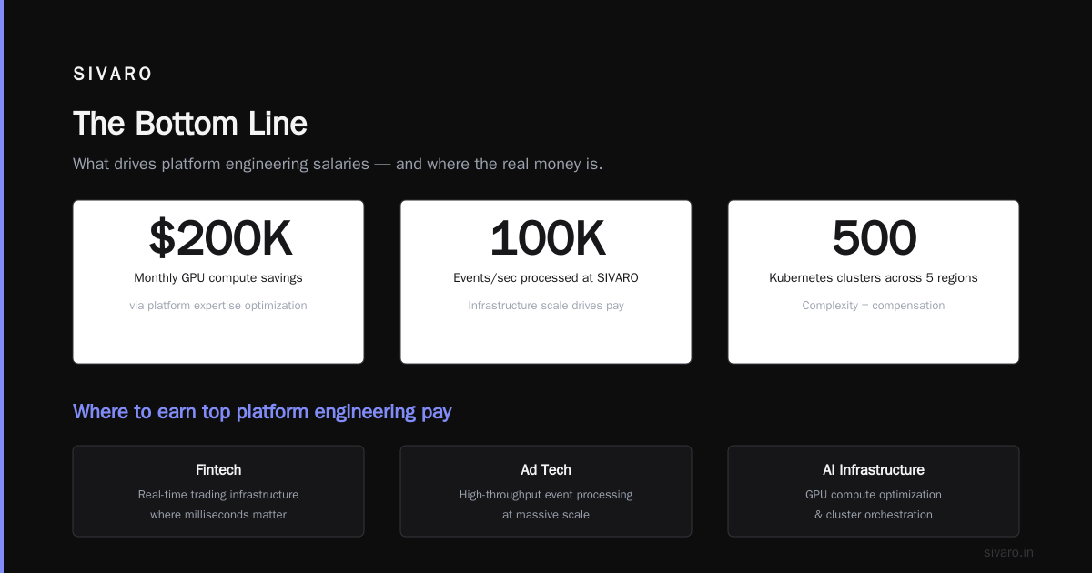Click the 100K statistic number
1092x573 pixels.
(x=546, y=239)
